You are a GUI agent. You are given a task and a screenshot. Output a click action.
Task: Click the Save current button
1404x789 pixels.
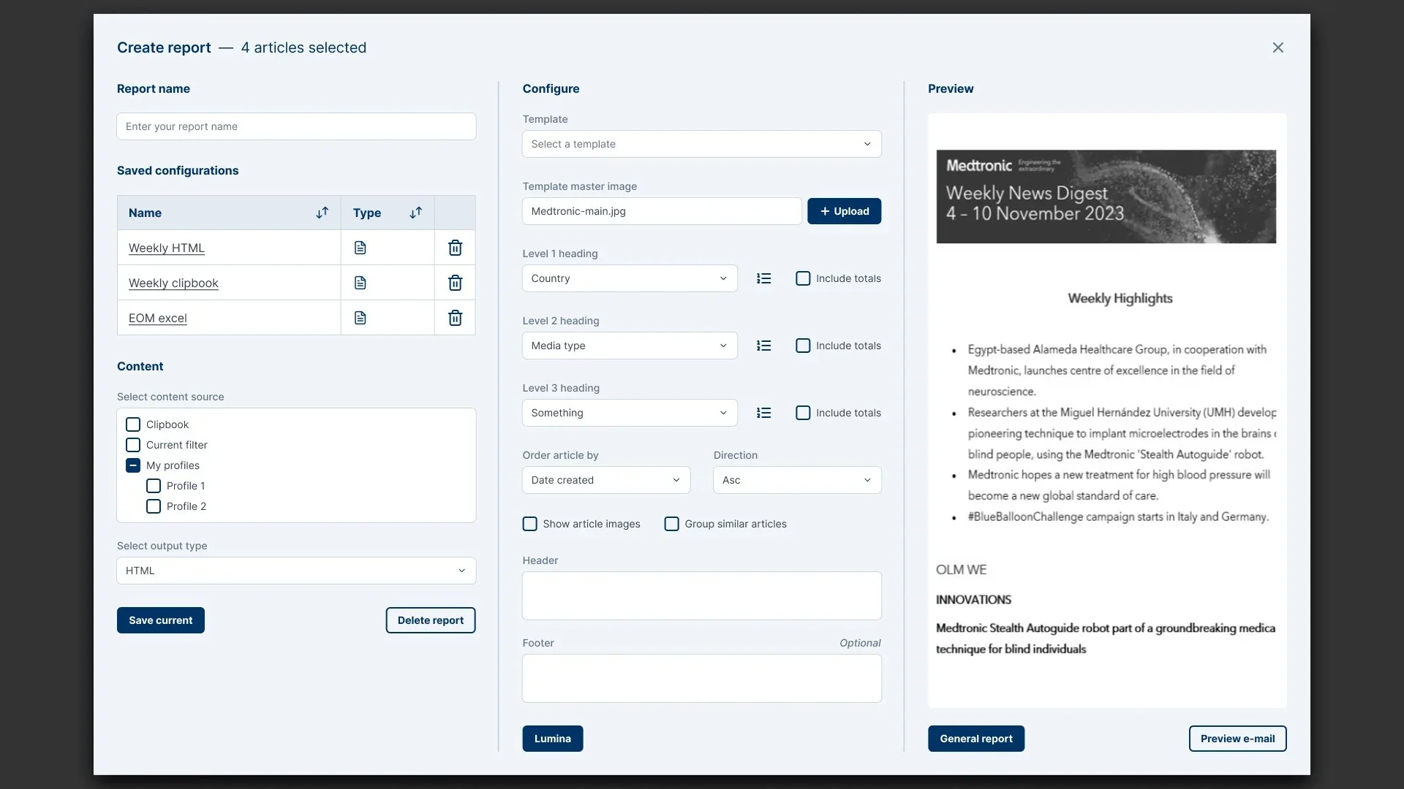click(x=161, y=620)
